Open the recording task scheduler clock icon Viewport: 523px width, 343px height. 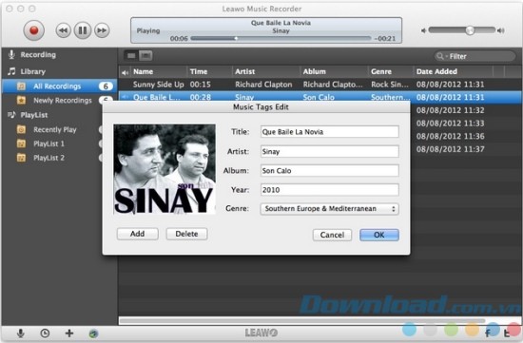coord(45,333)
